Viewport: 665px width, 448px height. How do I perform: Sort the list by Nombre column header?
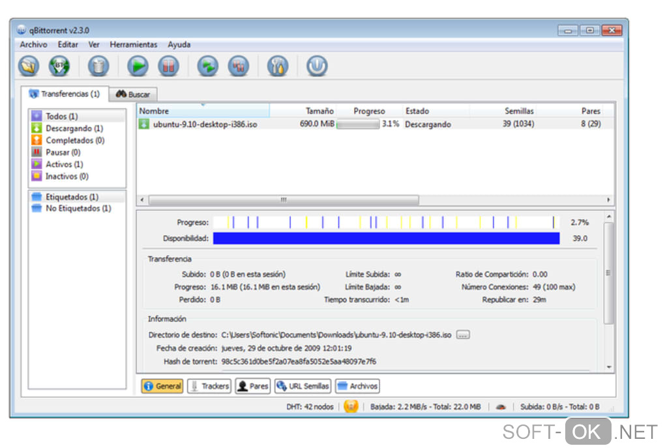[203, 111]
